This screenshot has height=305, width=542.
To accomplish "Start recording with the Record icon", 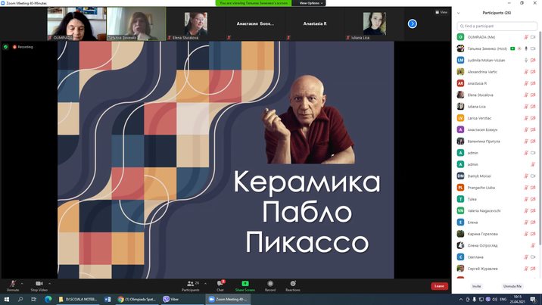I will pos(269,284).
